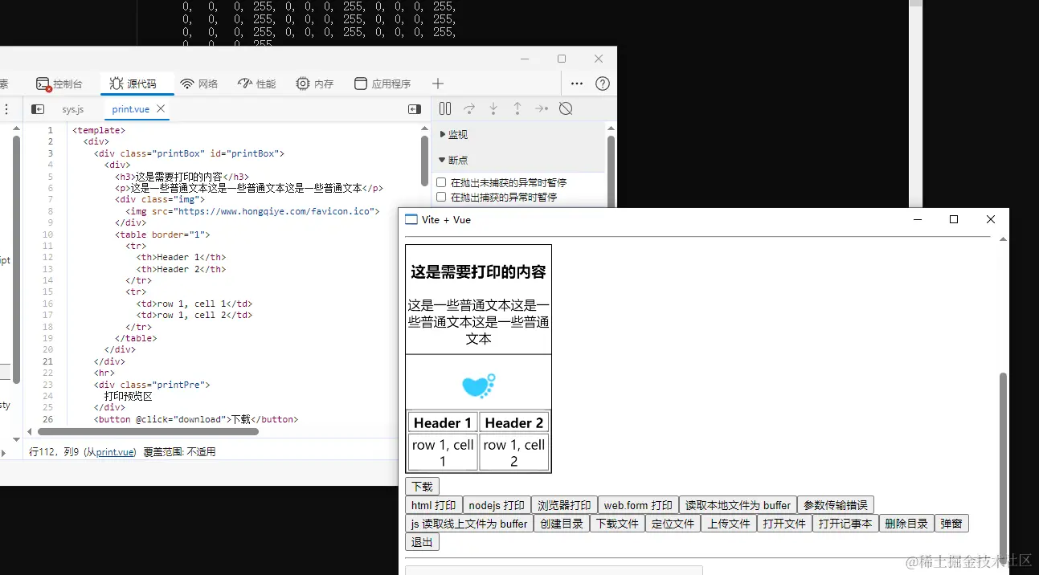Click the 删除目录 button

[x=906, y=524]
